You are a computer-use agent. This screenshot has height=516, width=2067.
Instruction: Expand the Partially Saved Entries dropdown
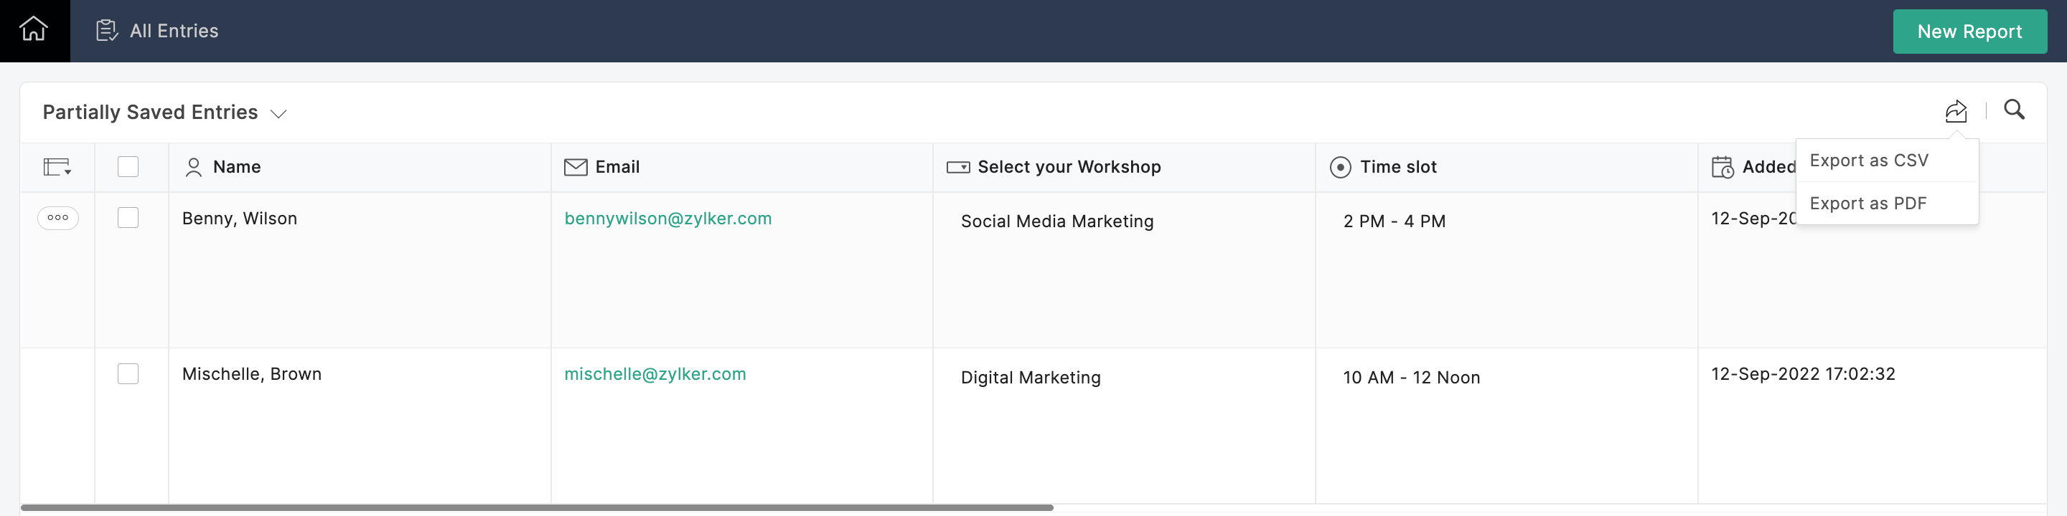coord(278,114)
